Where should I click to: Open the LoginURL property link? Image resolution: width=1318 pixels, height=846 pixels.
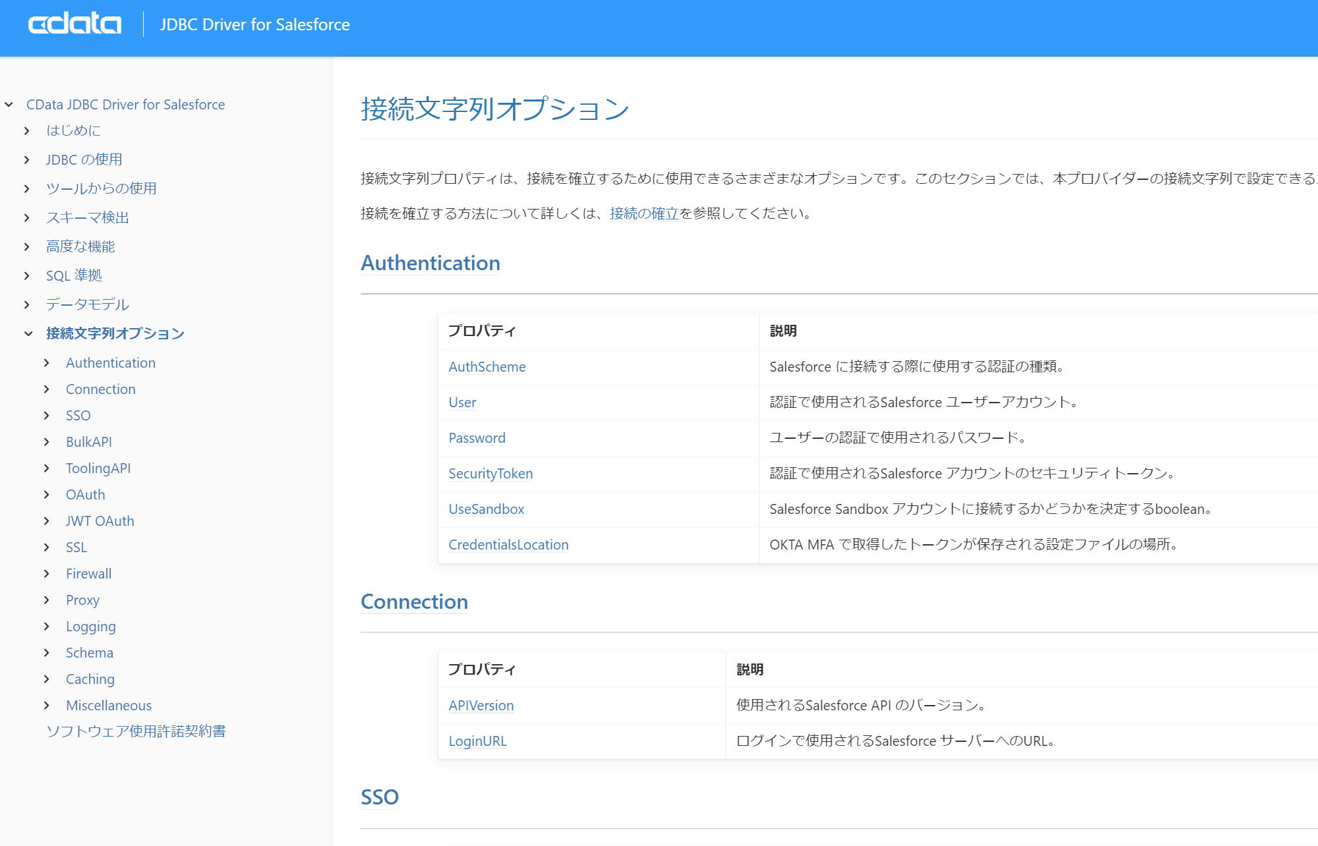point(477,741)
